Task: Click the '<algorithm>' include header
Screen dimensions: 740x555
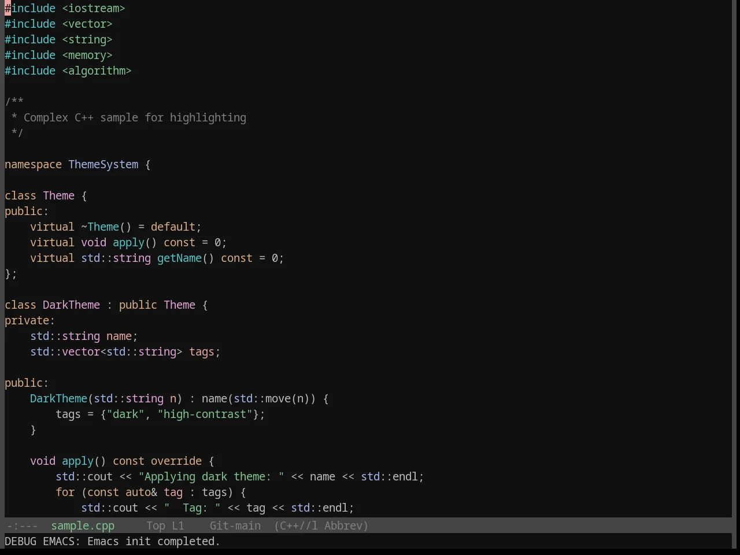Action: 97,71
